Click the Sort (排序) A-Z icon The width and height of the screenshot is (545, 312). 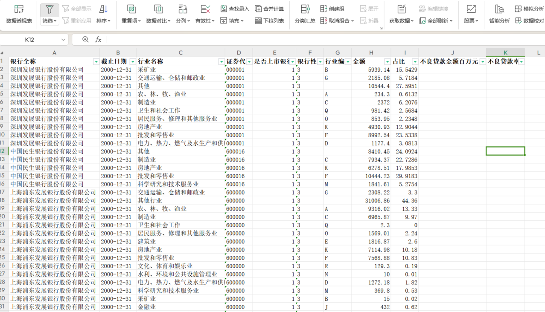pos(103,9)
